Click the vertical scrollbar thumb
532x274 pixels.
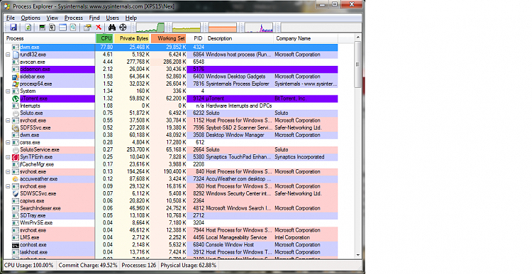coord(358,64)
